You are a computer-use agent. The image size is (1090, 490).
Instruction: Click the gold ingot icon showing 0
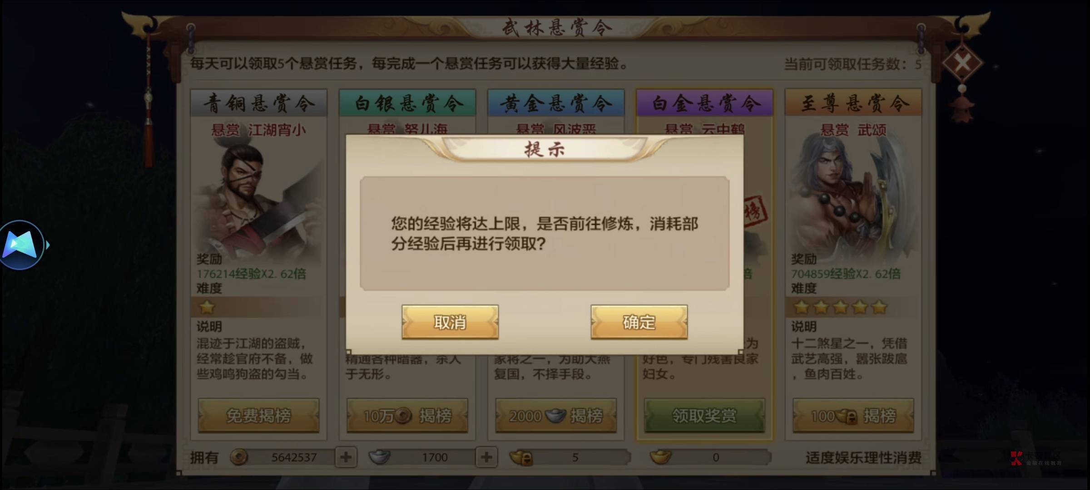click(661, 457)
